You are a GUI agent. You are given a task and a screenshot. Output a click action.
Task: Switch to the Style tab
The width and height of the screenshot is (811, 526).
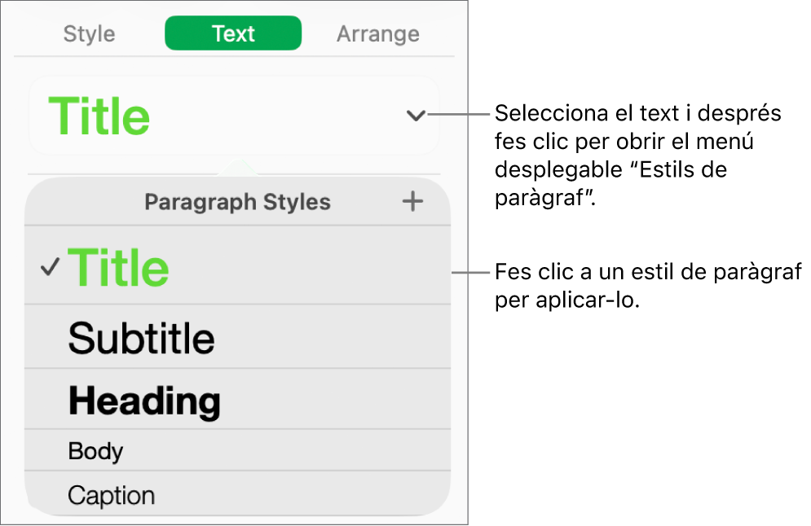pos(88,33)
